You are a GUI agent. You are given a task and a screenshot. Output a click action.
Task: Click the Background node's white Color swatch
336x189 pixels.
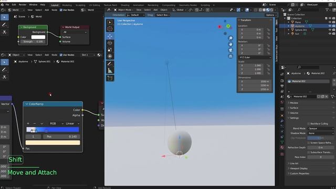pos(38,37)
